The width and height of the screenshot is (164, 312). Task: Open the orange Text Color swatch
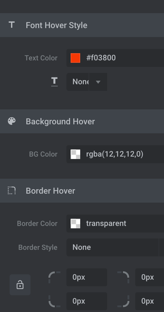(75, 58)
